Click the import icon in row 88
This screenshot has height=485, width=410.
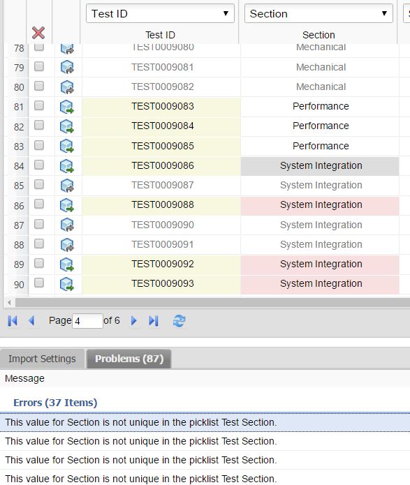pyautogui.click(x=67, y=245)
